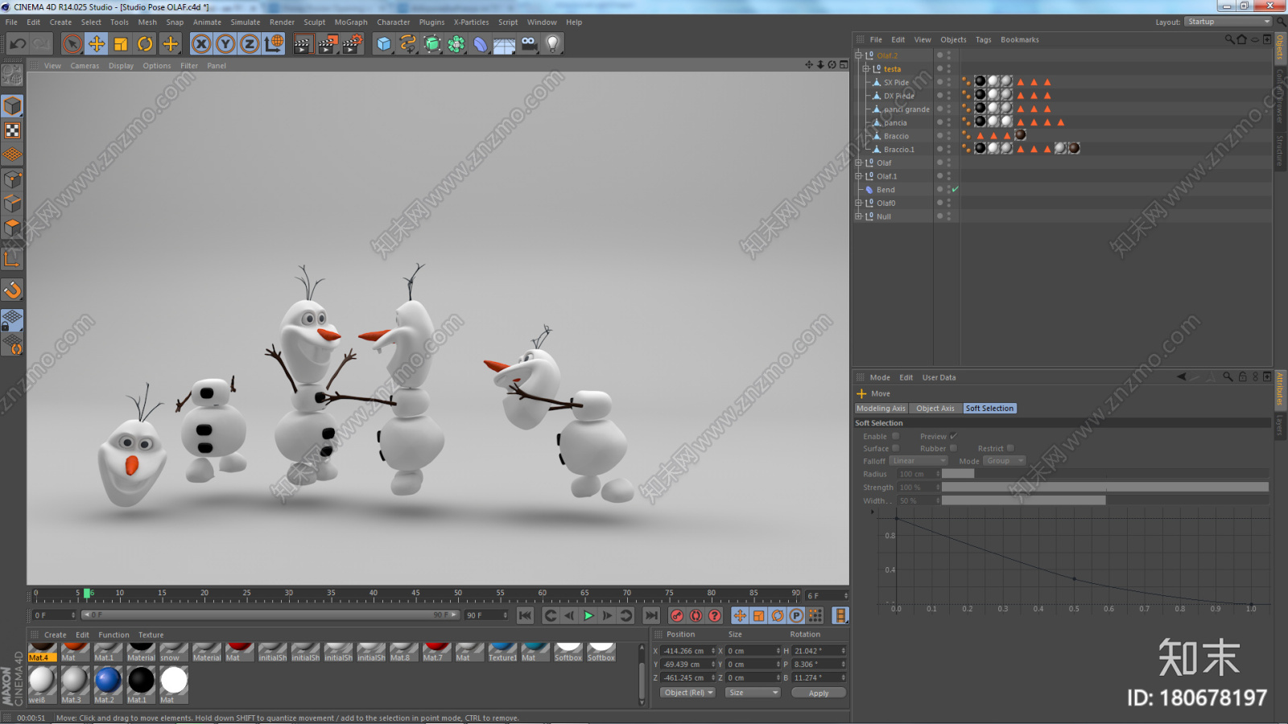This screenshot has height=724, width=1288.
Task: Open the Object (Rel) coordinate dropdown
Action: pos(688,693)
